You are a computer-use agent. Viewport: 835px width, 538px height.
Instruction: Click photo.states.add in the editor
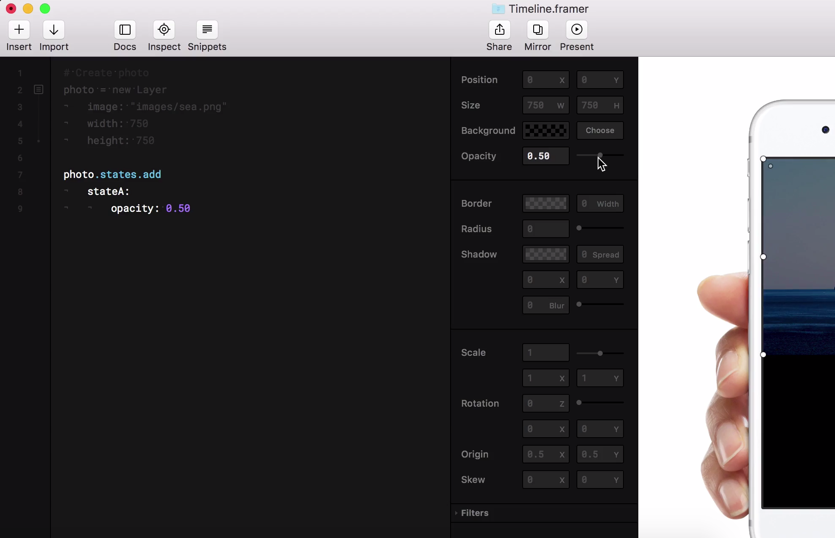[112, 175]
